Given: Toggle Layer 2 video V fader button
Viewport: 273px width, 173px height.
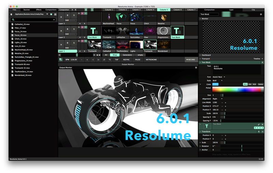Looking at the screenshot, I should point(86,27).
